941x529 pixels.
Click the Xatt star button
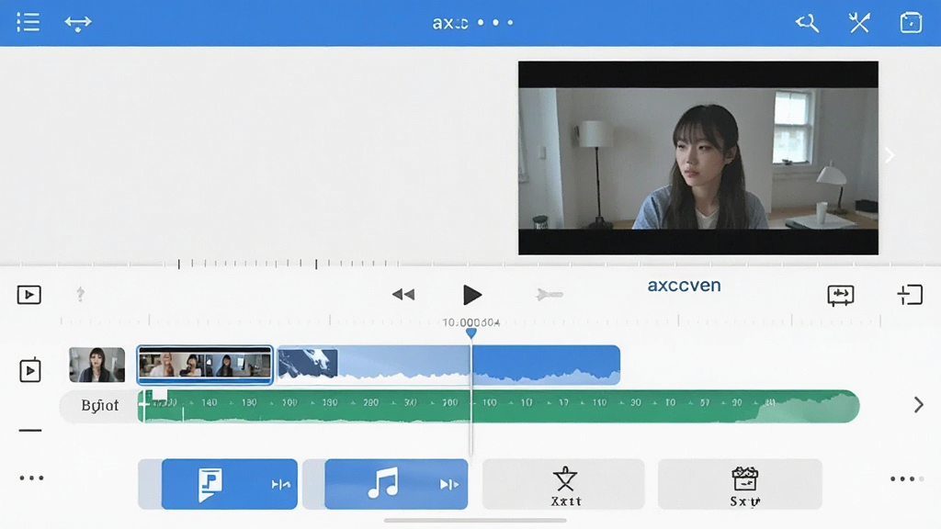click(x=563, y=484)
